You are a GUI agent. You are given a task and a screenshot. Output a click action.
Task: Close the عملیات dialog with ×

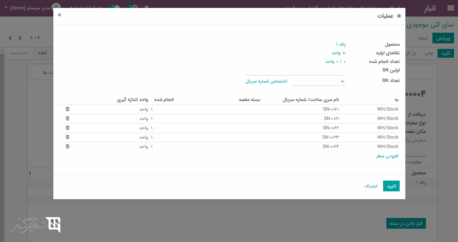click(x=59, y=15)
